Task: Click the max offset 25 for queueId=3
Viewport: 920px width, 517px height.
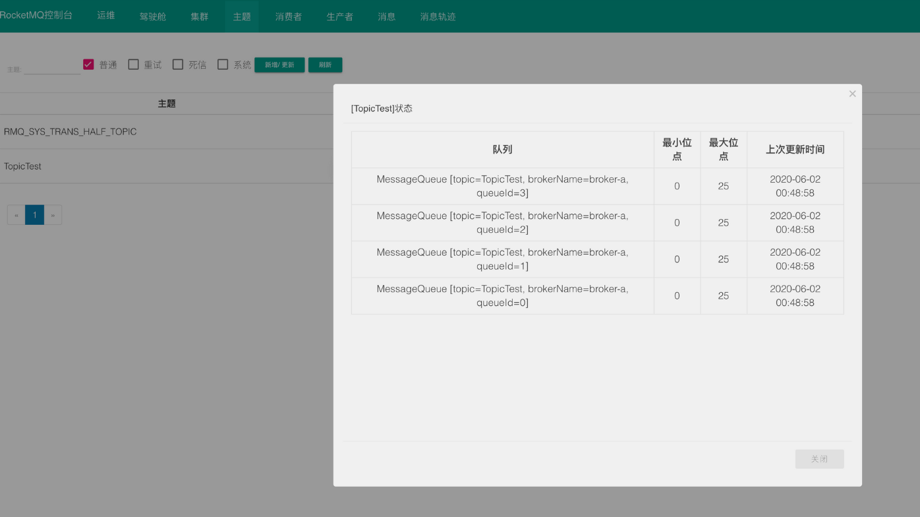Action: coord(724,186)
